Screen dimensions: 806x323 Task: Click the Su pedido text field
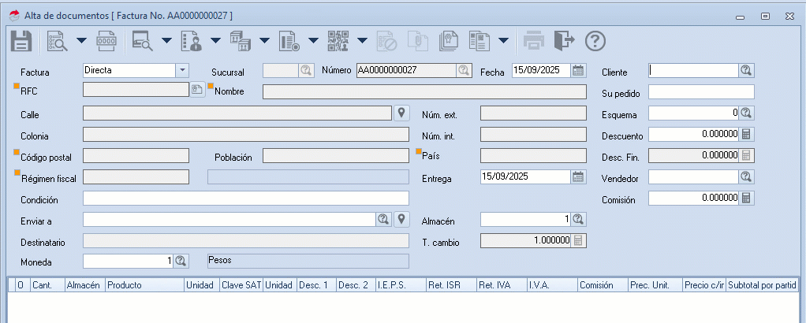coord(701,91)
